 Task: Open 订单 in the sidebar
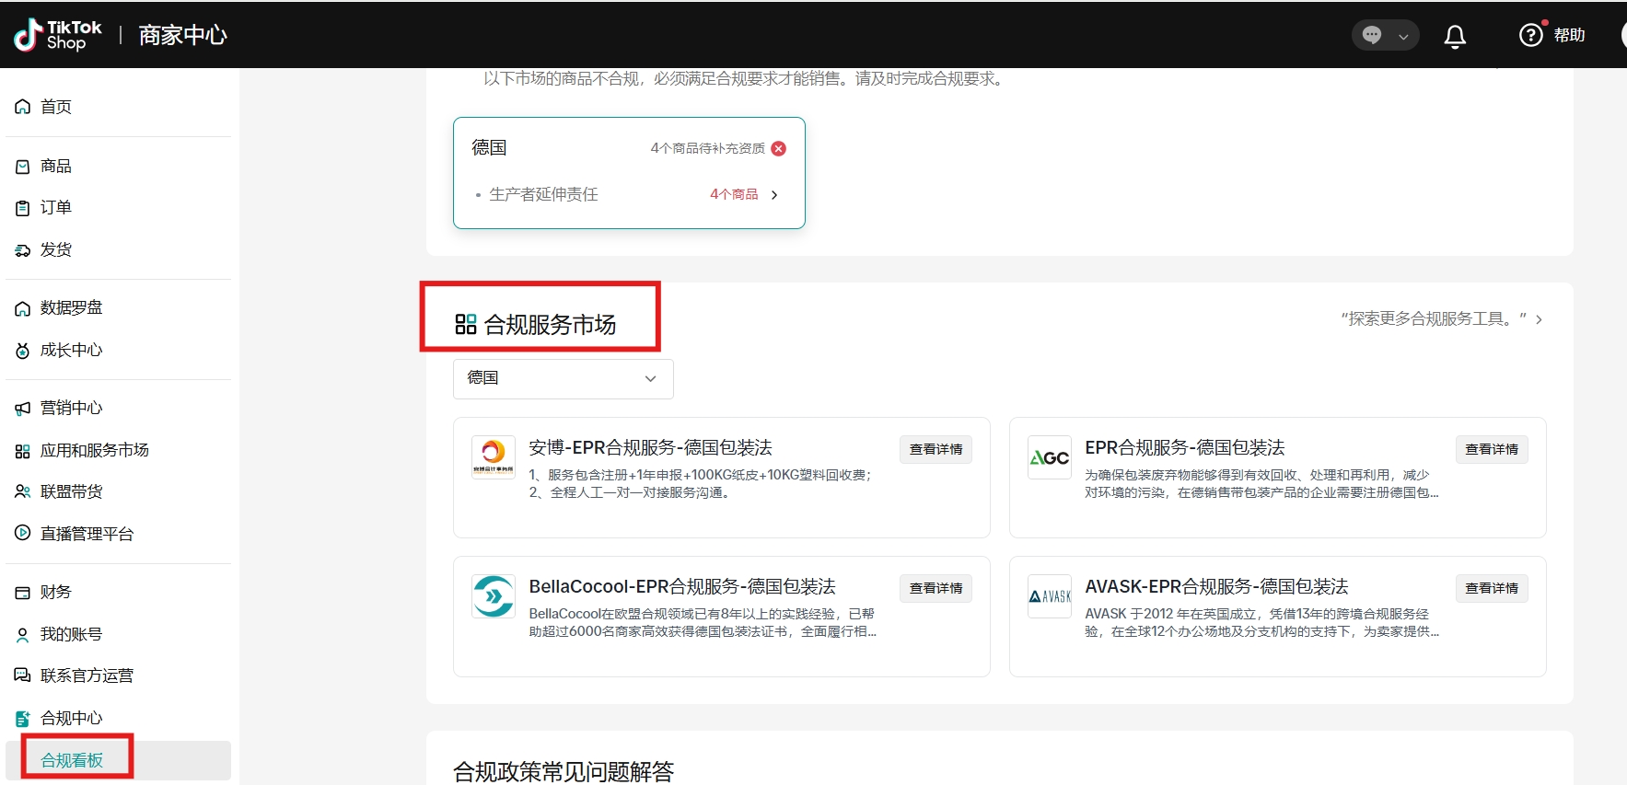56,208
